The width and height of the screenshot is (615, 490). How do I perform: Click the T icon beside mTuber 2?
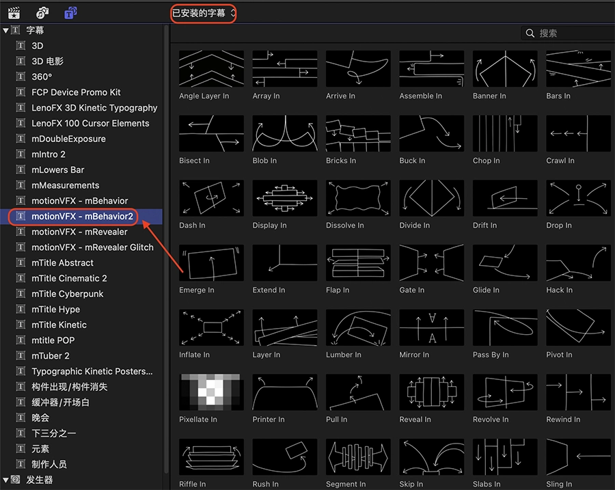tap(20, 356)
